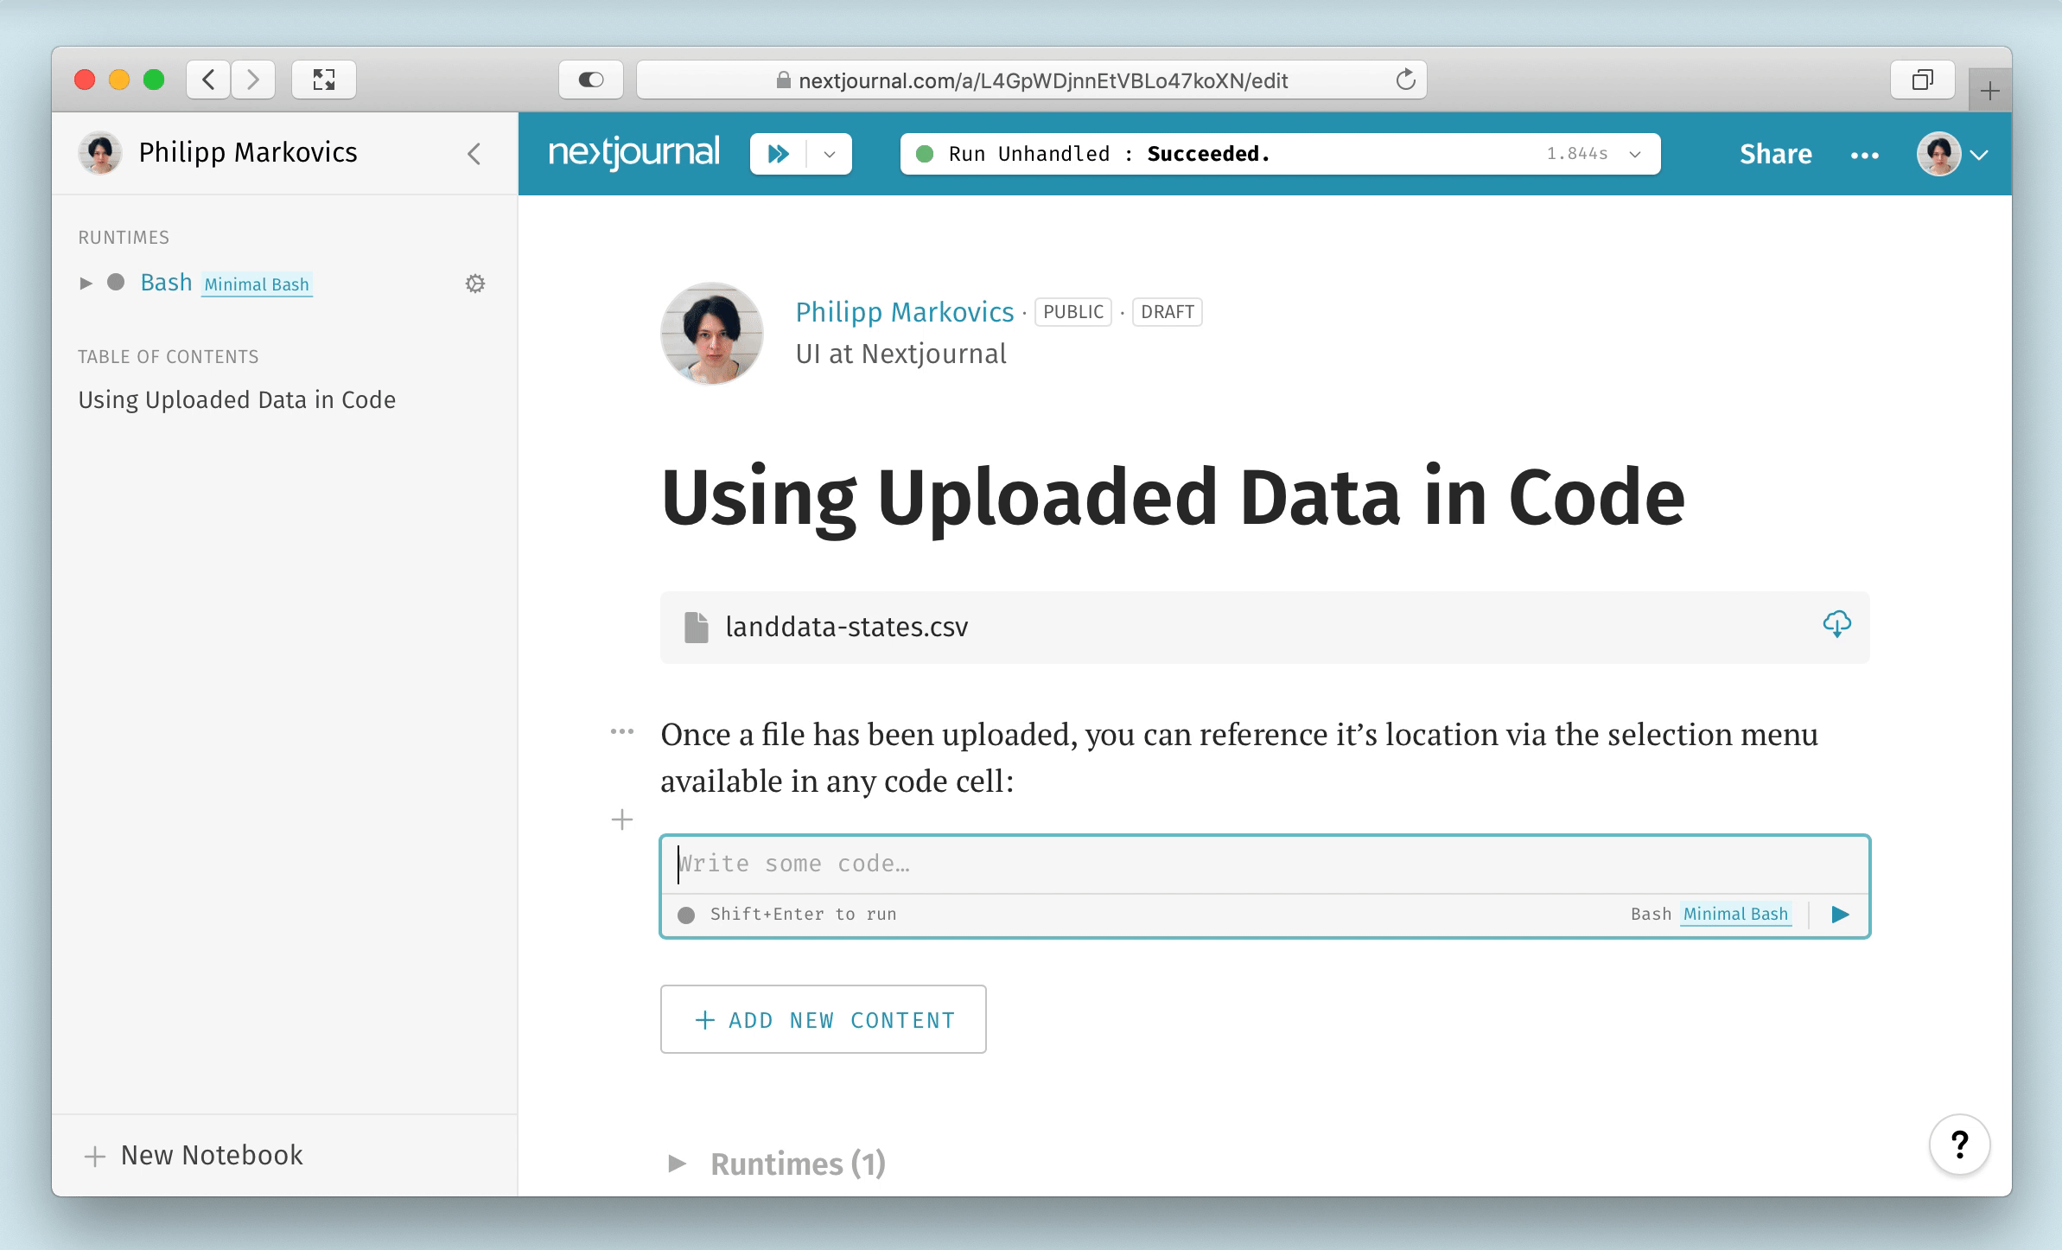Viewport: 2062px width, 1250px height.
Task: Click the PUBLIC visibility badge
Action: coord(1073,312)
